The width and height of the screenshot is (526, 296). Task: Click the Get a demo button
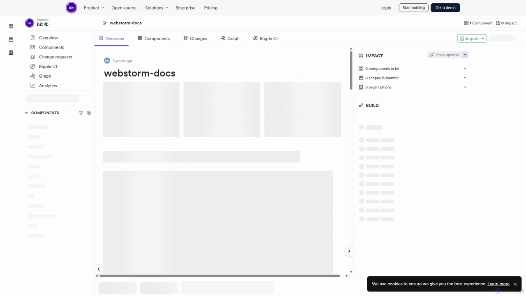(445, 8)
